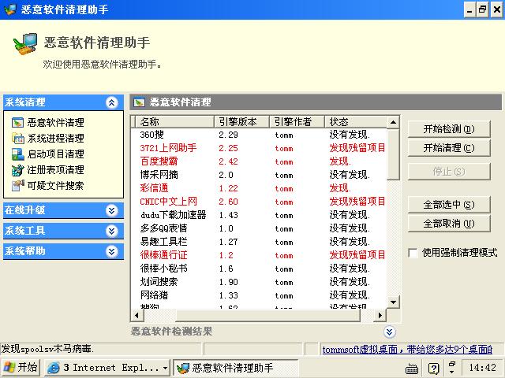Click the scroll left arrow of the list
Viewport: 505px width, 378px height.
coord(137,315)
